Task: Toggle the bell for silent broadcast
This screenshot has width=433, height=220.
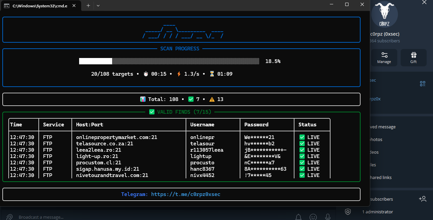Action: click(298, 217)
